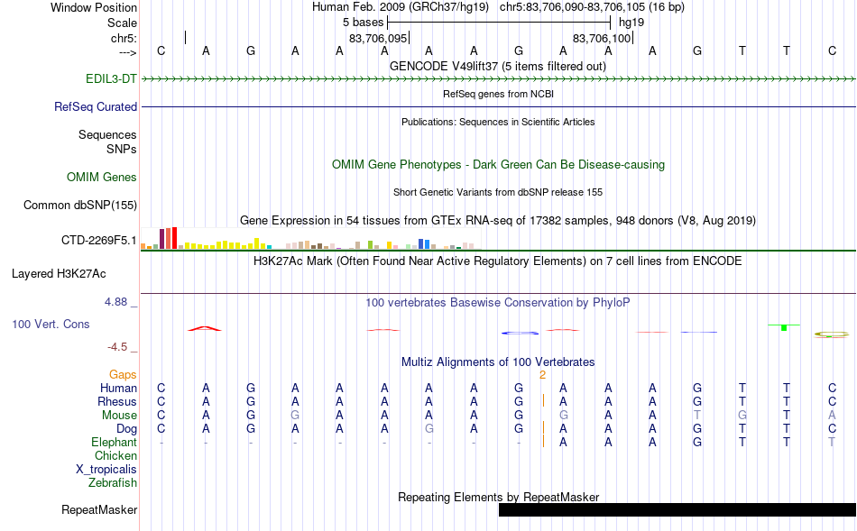Screen dimensions: 857x531
Task: Click the chr5:83,706,090-83,706,105 position text
Action: pos(592,7)
